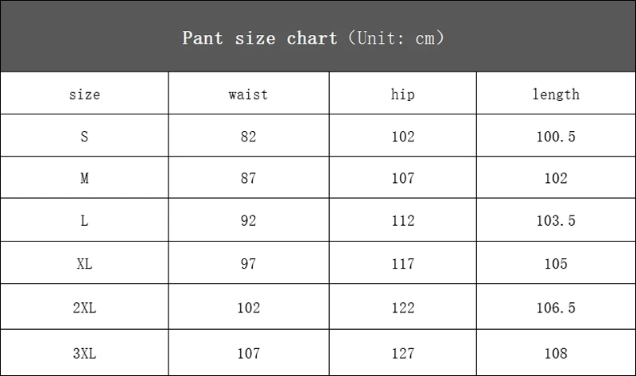Select hip value 127 for 3XL
The height and width of the screenshot is (376, 636).
403,353
